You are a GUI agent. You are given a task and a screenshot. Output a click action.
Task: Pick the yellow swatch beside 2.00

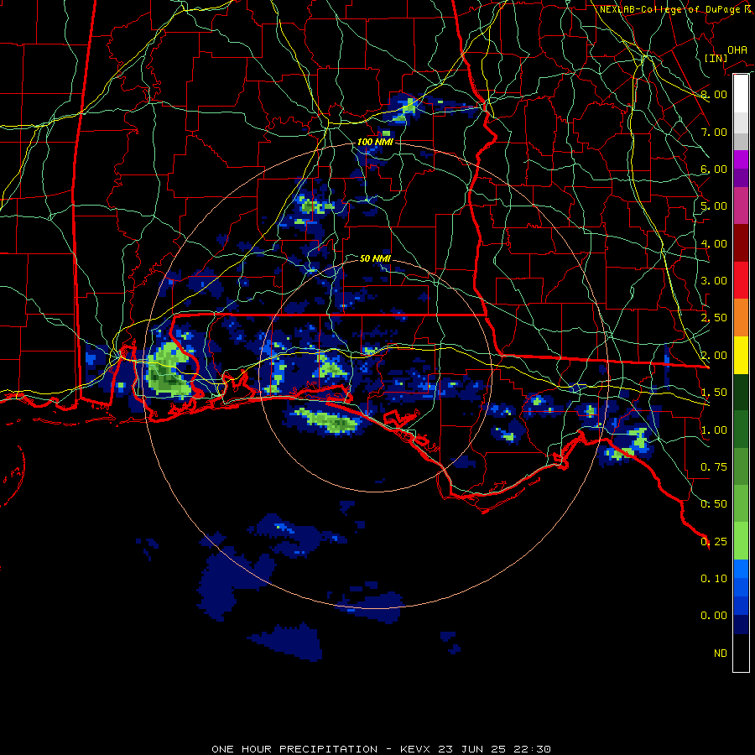tap(741, 355)
